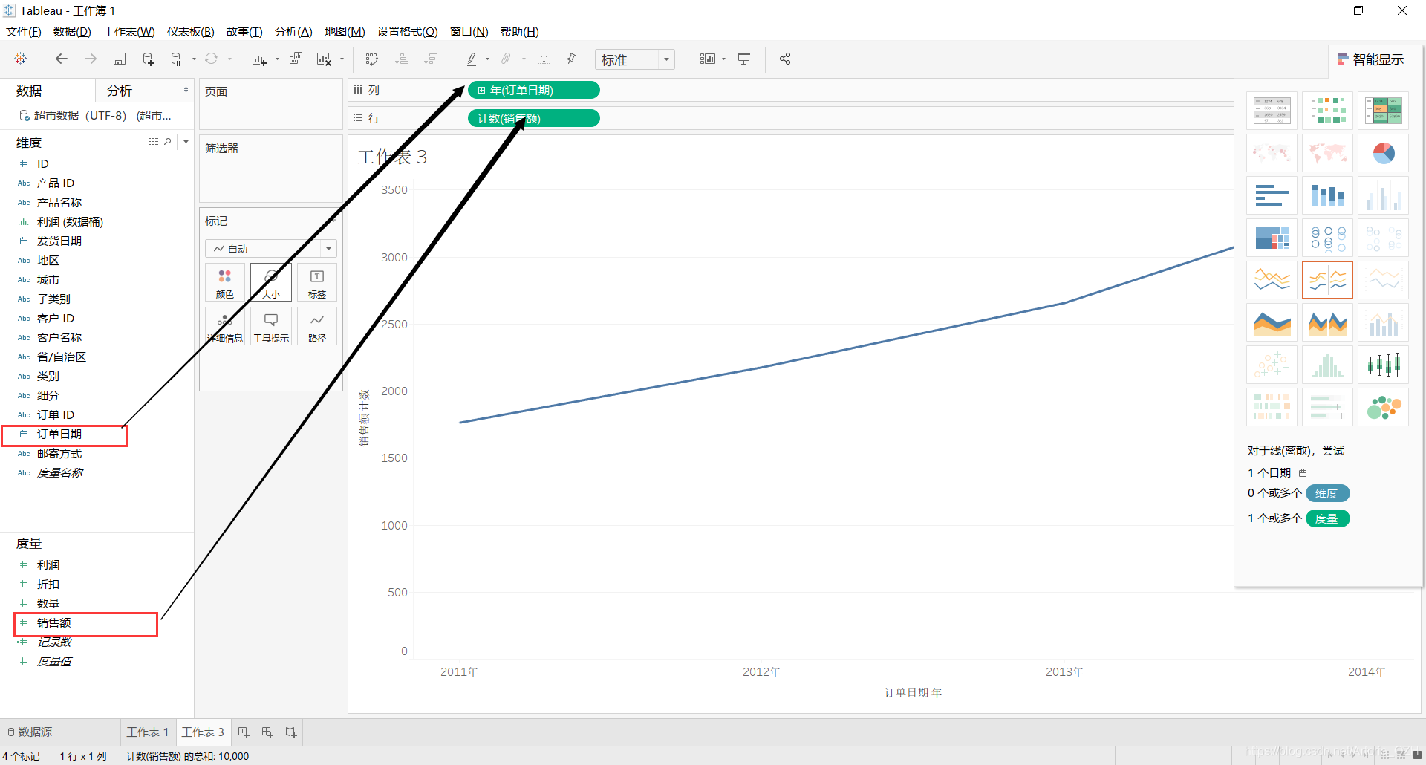
Task: Click the undo back arrow
Action: pos(62,59)
